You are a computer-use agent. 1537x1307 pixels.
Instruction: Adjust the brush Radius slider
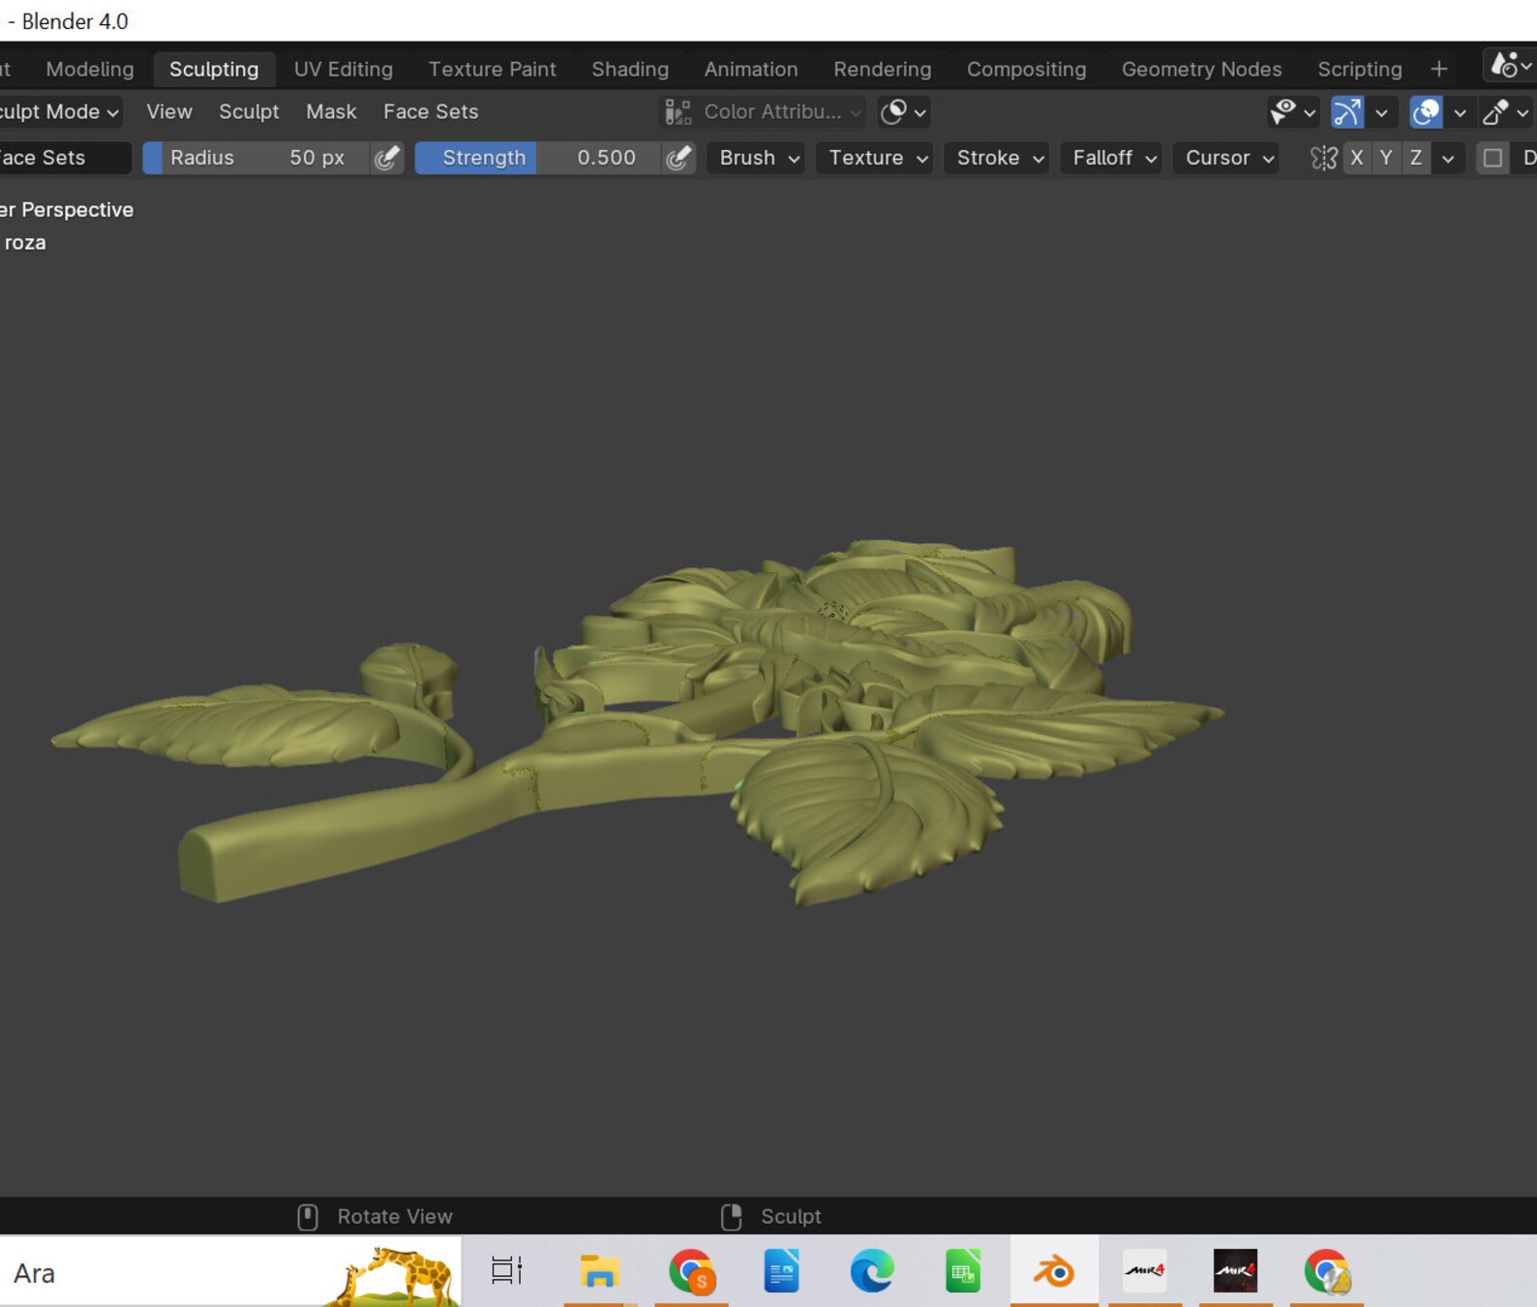click(256, 158)
